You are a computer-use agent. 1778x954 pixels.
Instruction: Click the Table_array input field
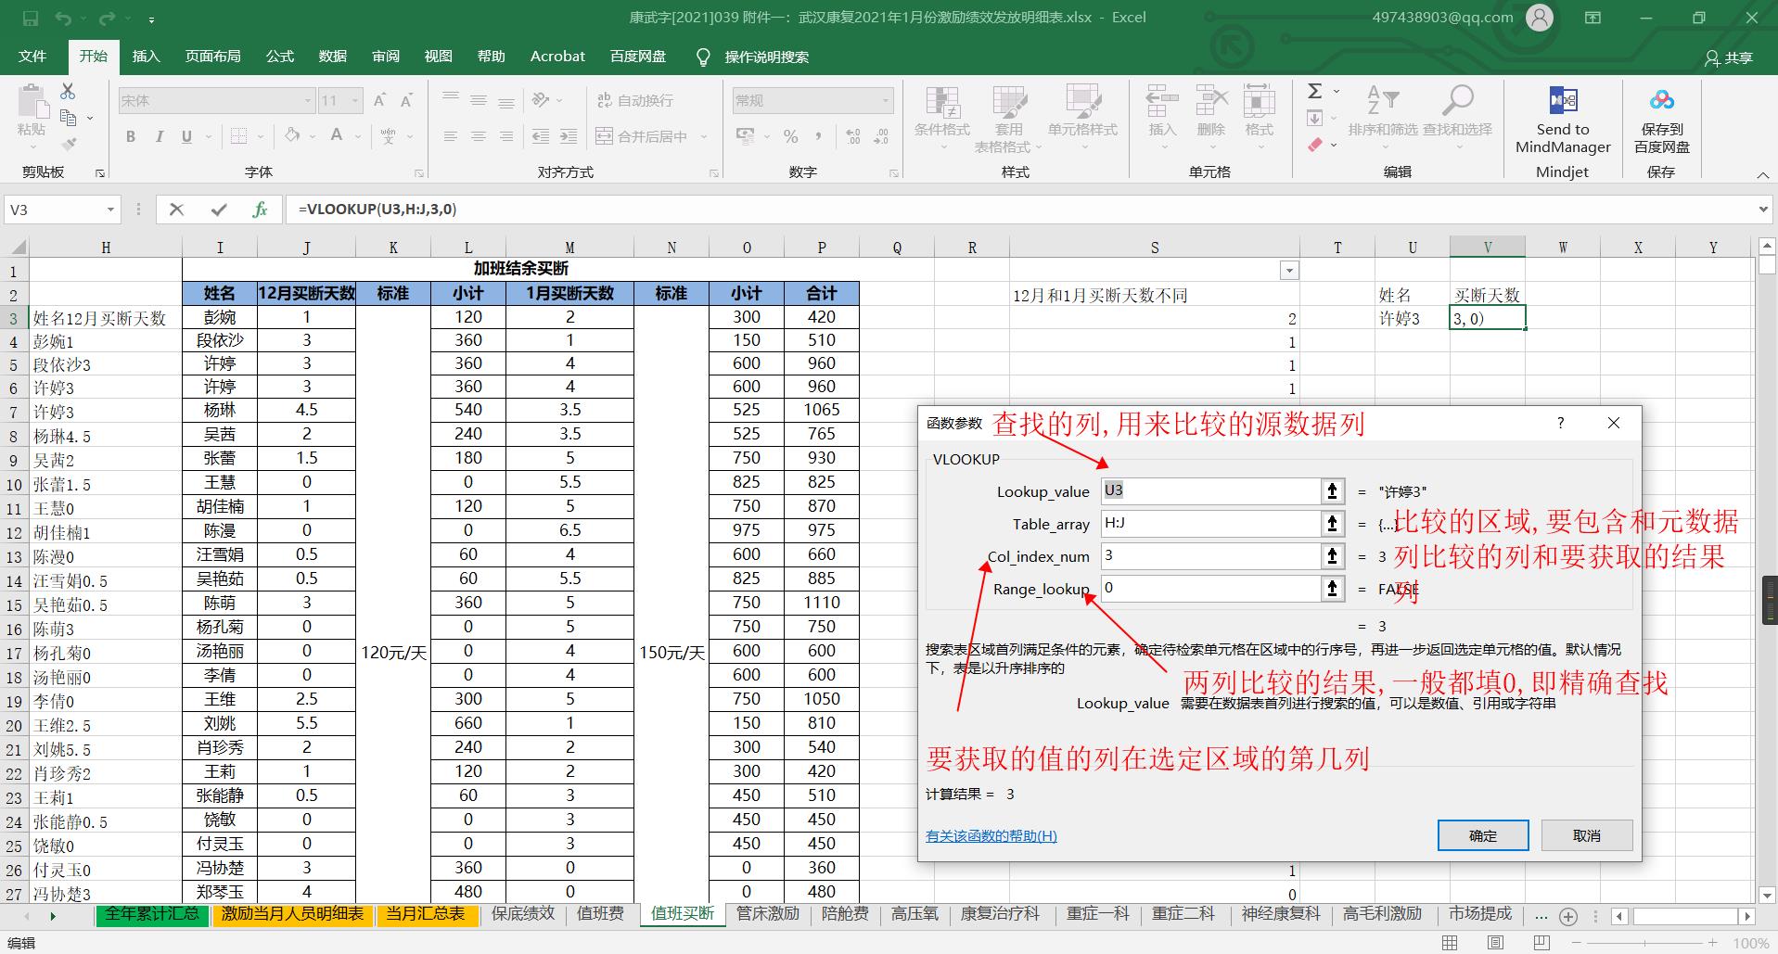pyautogui.click(x=1210, y=524)
